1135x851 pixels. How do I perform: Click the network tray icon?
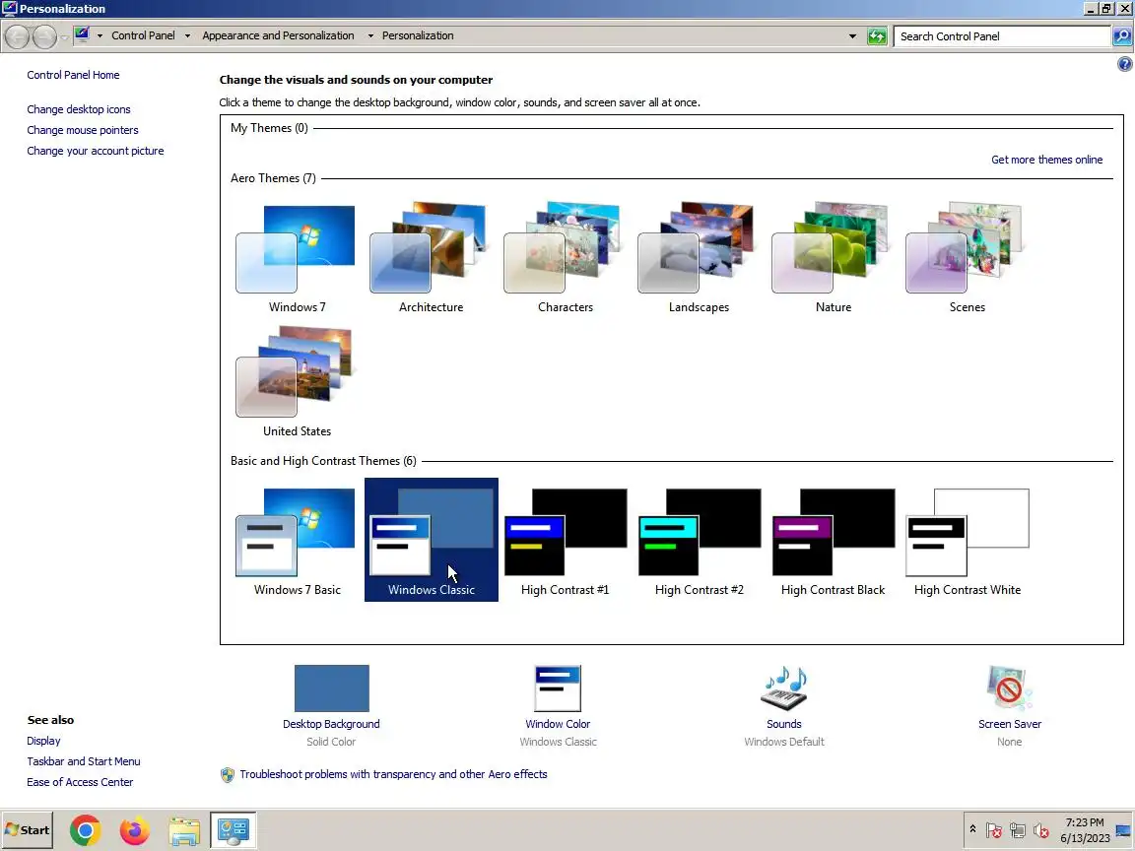point(1018,830)
